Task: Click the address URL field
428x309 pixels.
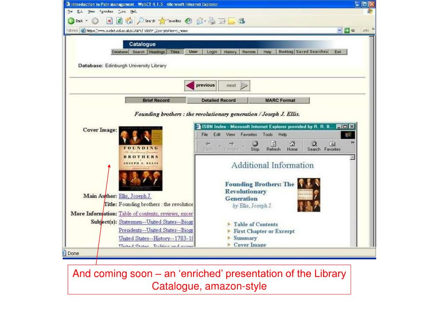Action: point(209,30)
